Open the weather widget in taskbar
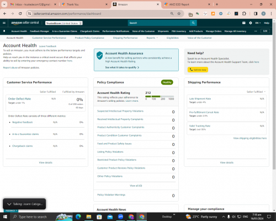276x221 pixels. [x=201, y=217]
